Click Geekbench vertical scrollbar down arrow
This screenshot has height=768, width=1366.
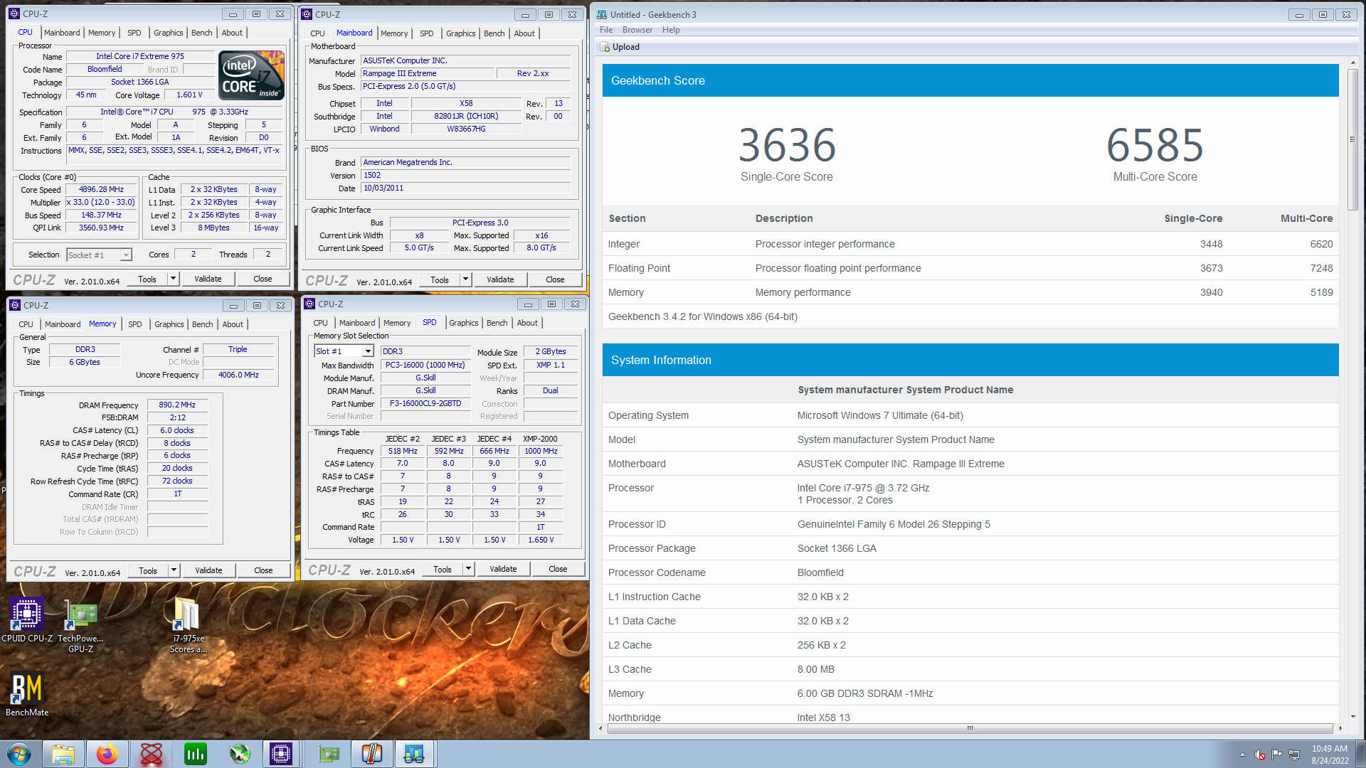1352,716
